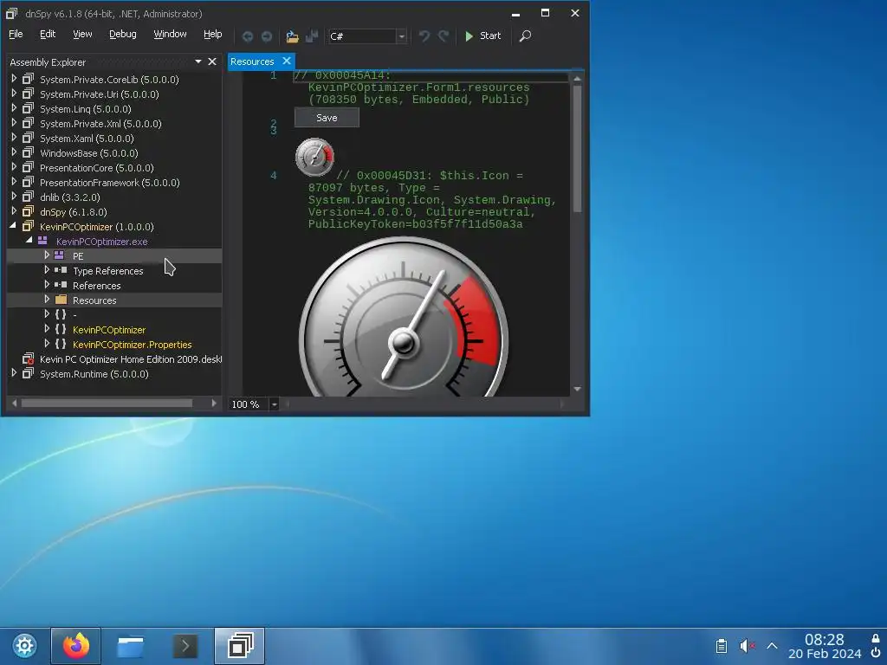Click the KevinPCOptimizer namespace braces icon
Screen dimensions: 887x665
pyautogui.click(x=61, y=329)
